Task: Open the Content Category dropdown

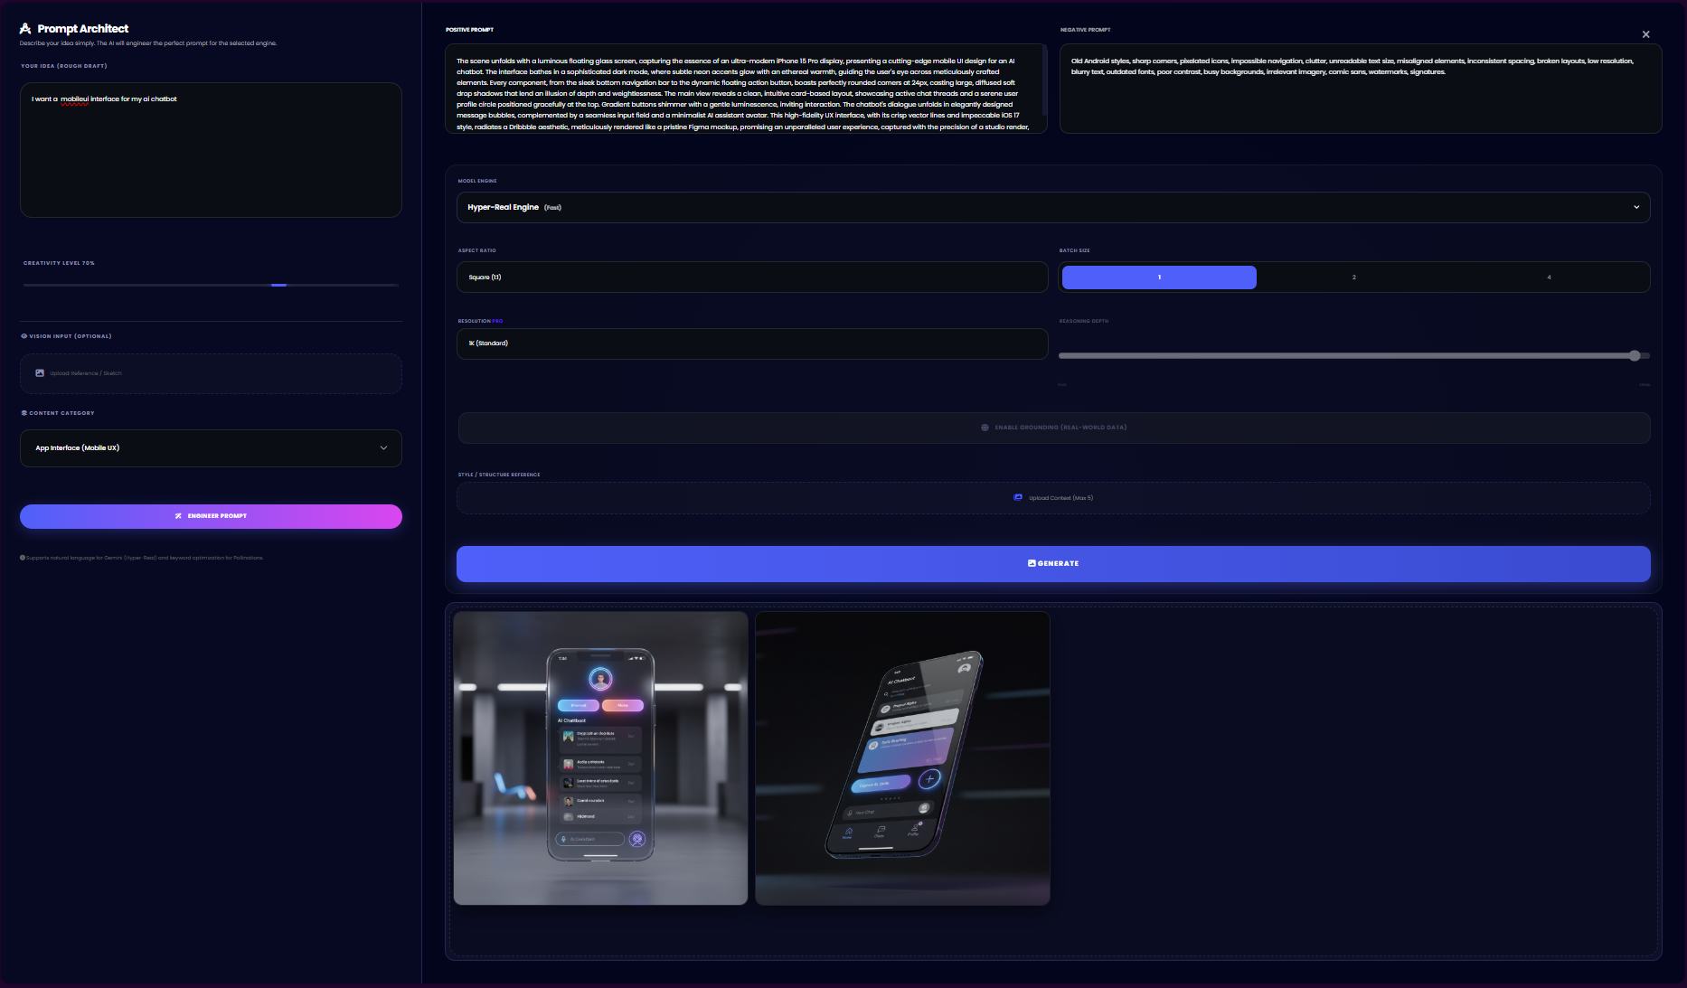Action: [x=211, y=448]
